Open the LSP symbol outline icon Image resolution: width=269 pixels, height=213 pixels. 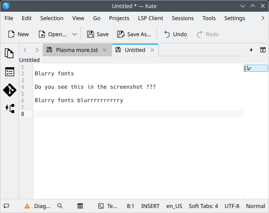(9, 108)
